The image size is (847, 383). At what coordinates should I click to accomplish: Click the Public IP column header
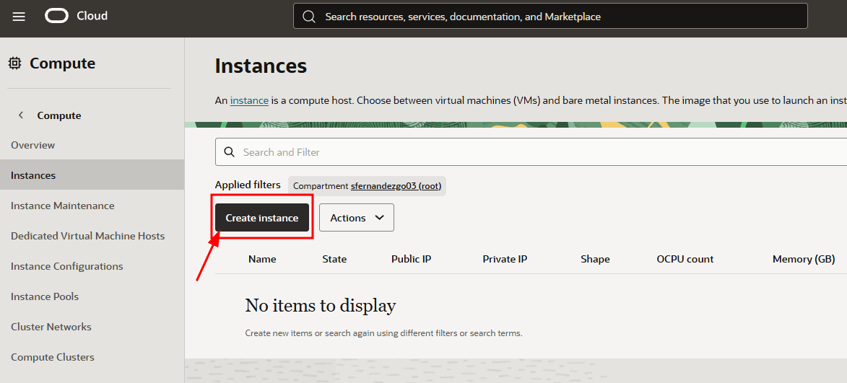tap(411, 259)
